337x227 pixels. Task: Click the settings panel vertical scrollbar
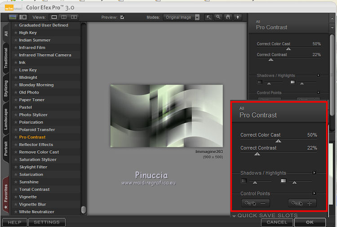click(332, 76)
